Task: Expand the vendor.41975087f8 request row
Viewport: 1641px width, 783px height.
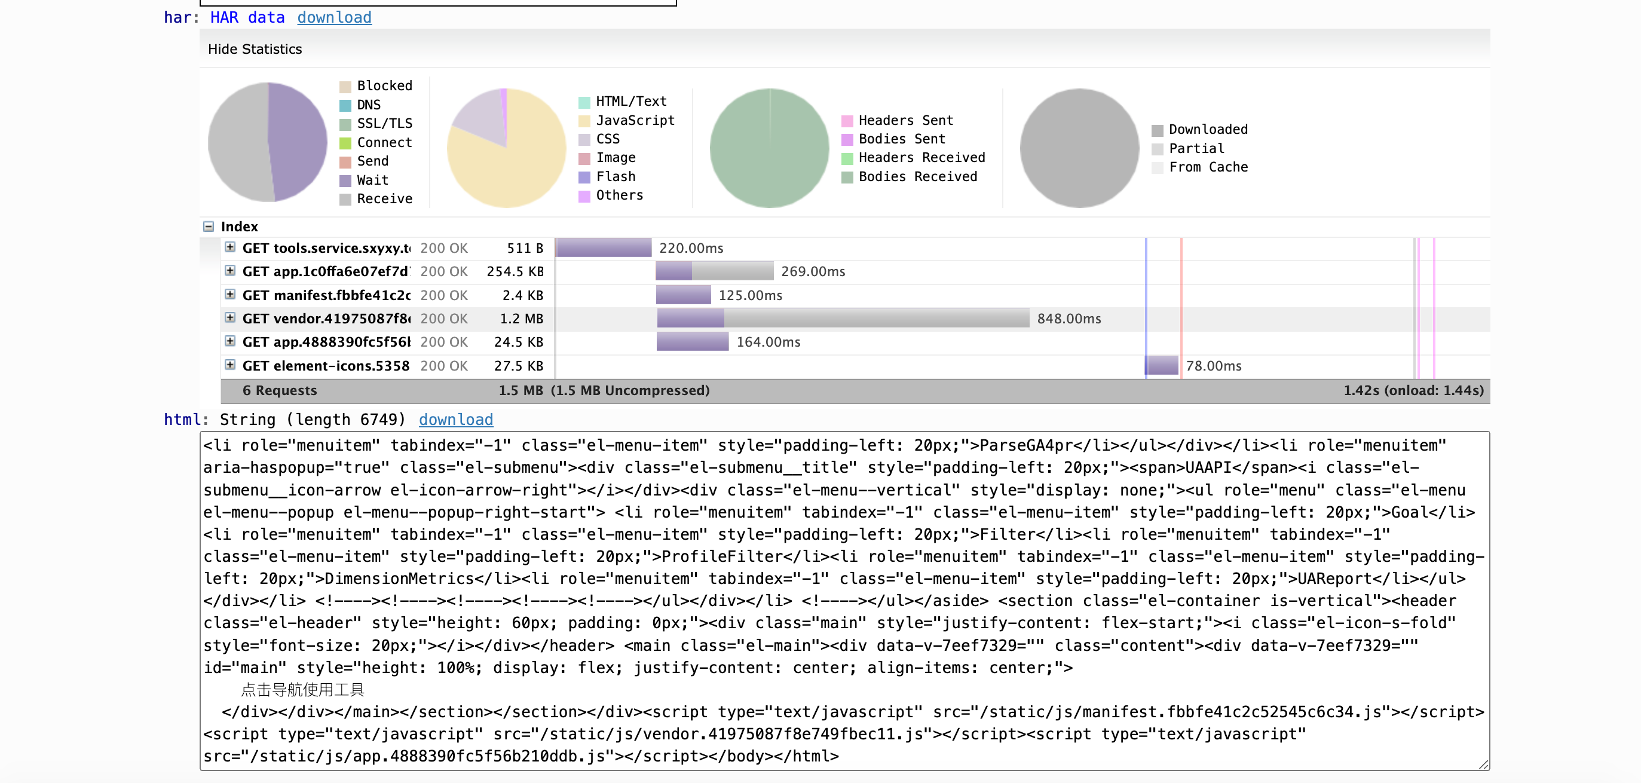Action: coord(230,318)
